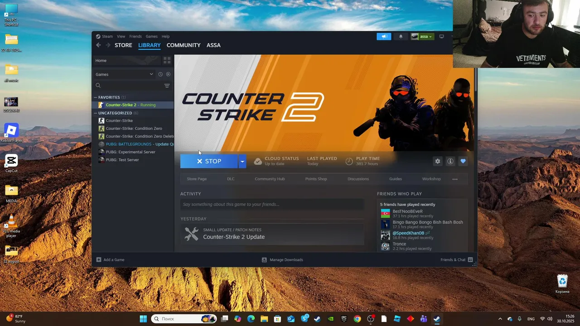Open the View menu
This screenshot has height=326, width=580.
point(121,36)
